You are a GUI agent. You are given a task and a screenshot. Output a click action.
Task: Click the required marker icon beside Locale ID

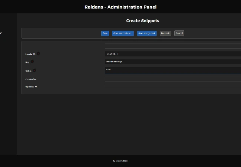(38, 53)
